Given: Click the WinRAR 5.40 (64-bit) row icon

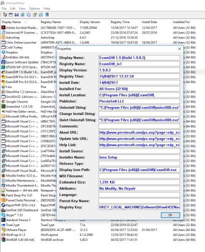Looking at the screenshot, I should pyautogui.click(x=3, y=239).
